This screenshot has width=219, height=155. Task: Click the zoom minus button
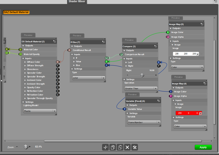pyautogui.click(x=17, y=147)
